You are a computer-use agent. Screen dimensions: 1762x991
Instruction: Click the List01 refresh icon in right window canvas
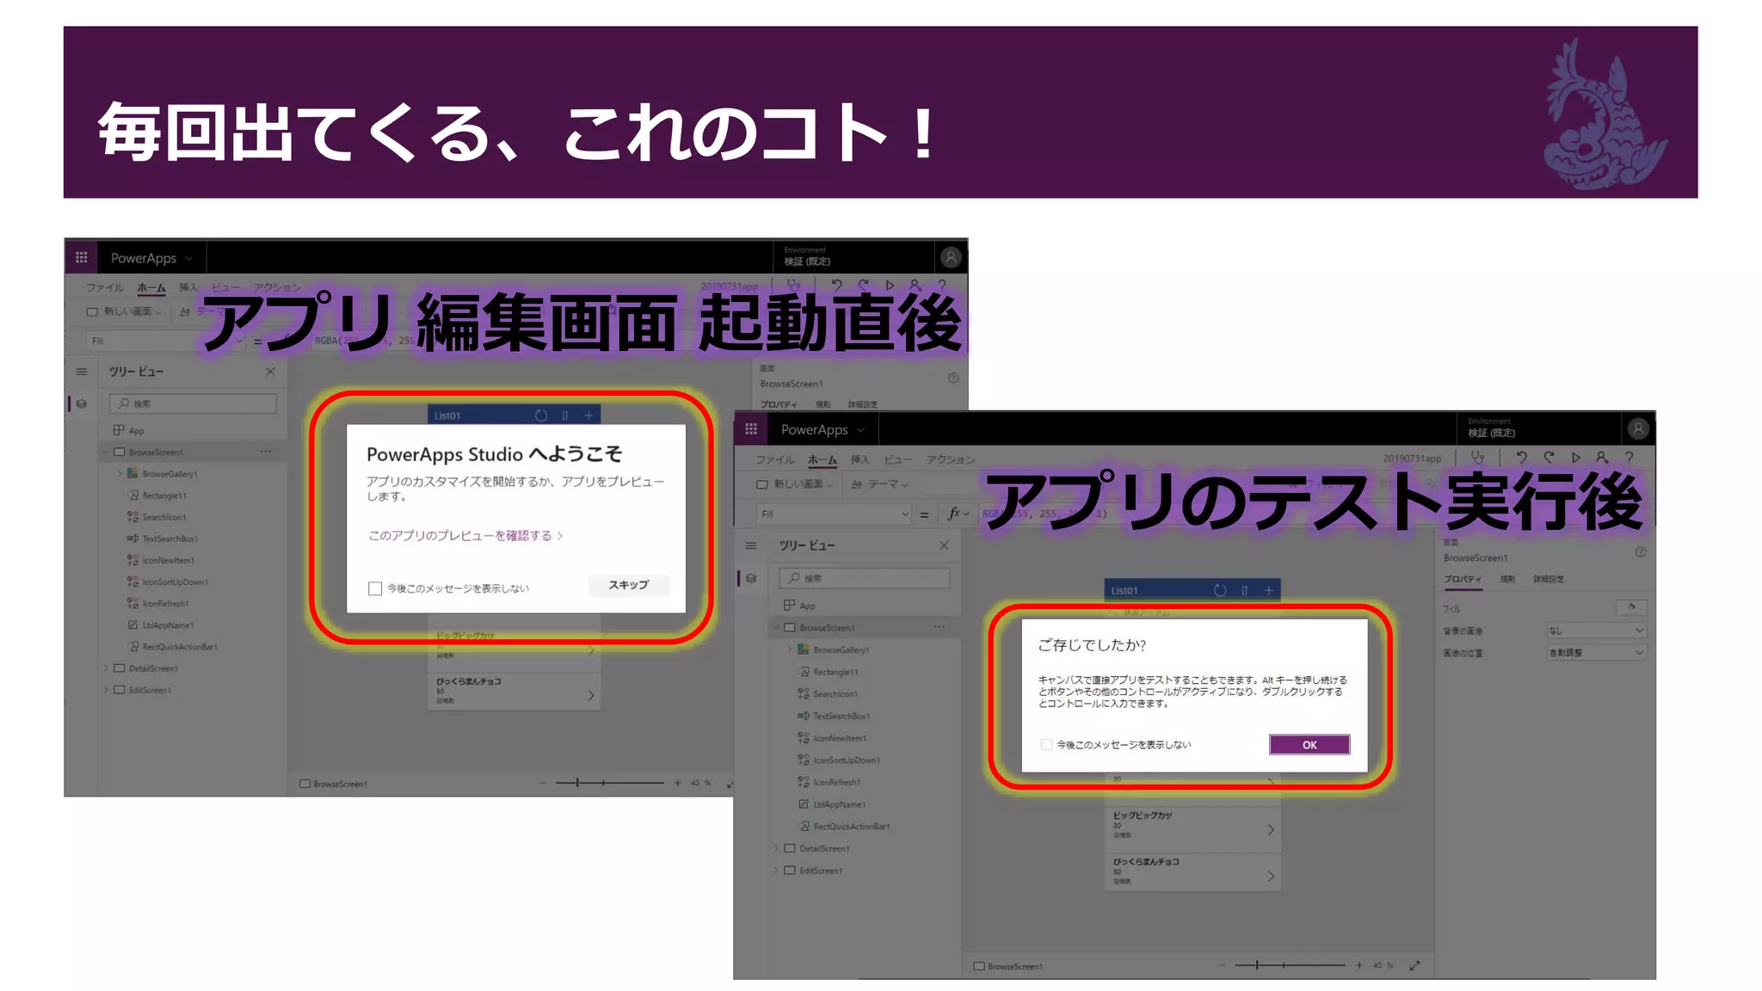1220,590
